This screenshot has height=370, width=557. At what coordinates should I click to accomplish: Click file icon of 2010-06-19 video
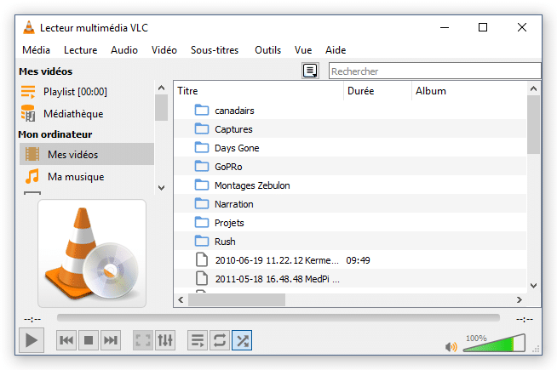click(x=202, y=259)
